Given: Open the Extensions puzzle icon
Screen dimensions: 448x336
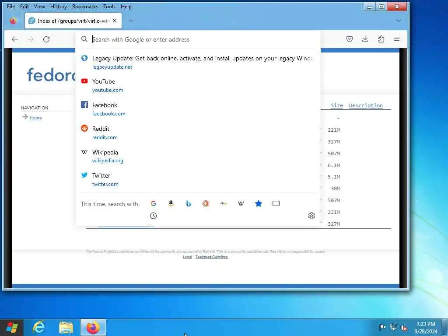Looking at the screenshot, I should tap(381, 39).
